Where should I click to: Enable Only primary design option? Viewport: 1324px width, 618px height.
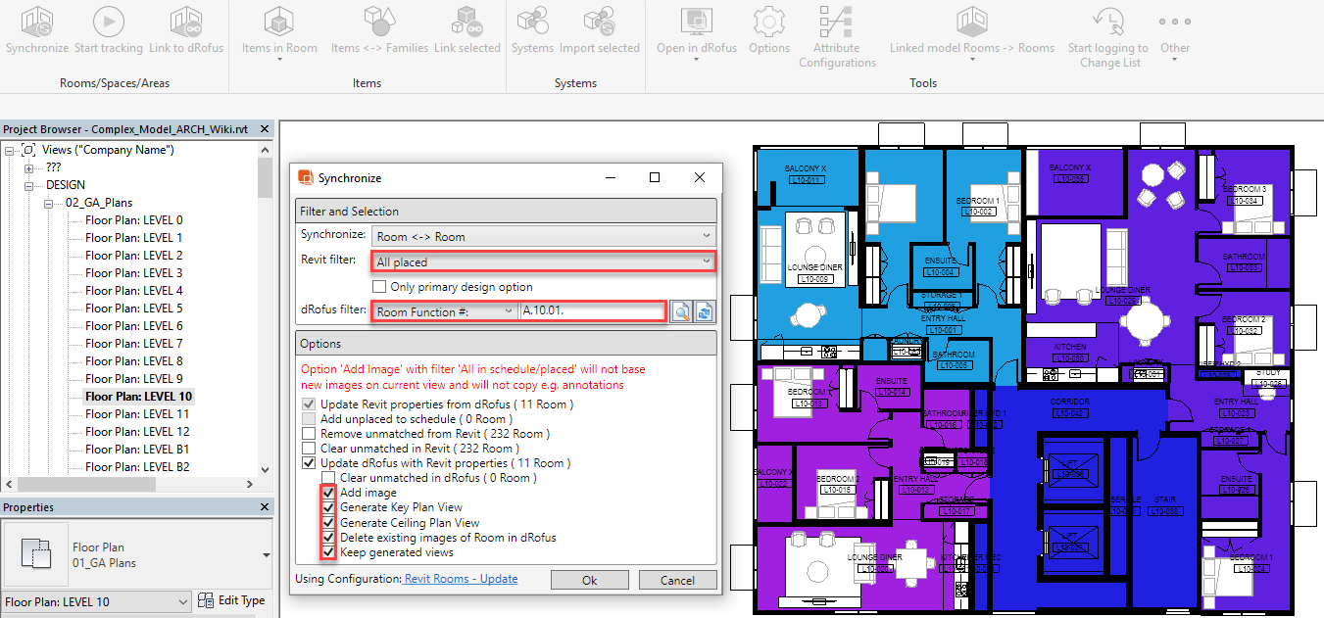[379, 287]
